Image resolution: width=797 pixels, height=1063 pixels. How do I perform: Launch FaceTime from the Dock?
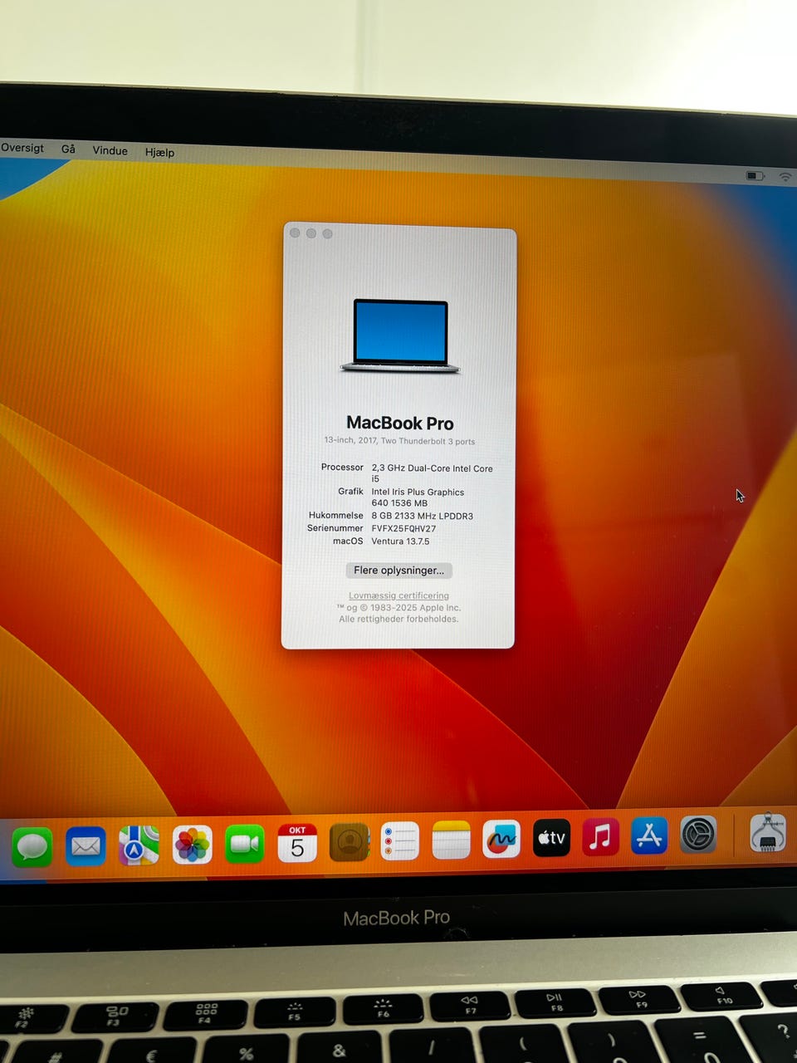click(245, 844)
